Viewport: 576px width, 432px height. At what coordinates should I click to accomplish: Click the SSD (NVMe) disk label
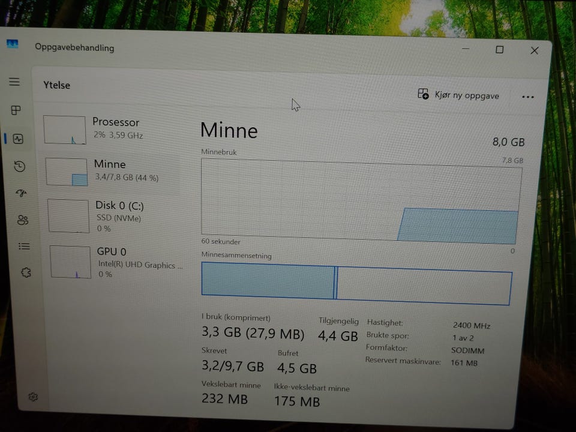click(119, 218)
